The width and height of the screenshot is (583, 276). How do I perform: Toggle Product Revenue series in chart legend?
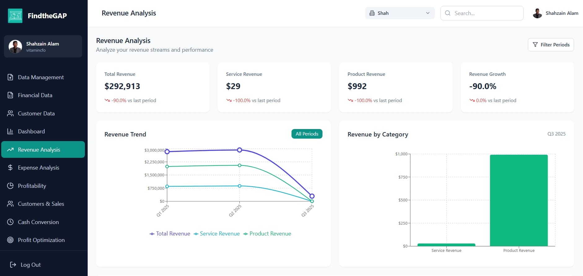click(x=267, y=234)
